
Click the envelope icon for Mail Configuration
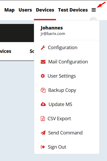(43, 62)
